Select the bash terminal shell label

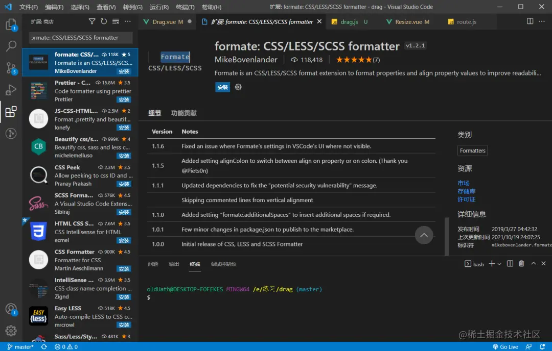(x=474, y=264)
